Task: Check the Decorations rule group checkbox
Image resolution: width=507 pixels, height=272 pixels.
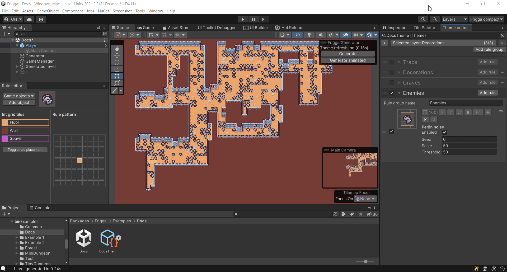Action: (392, 72)
